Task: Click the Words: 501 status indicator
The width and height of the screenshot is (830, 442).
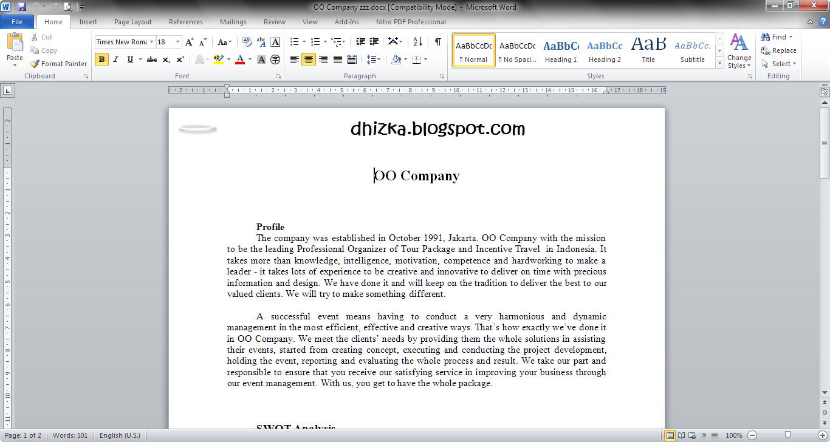Action: click(70, 435)
